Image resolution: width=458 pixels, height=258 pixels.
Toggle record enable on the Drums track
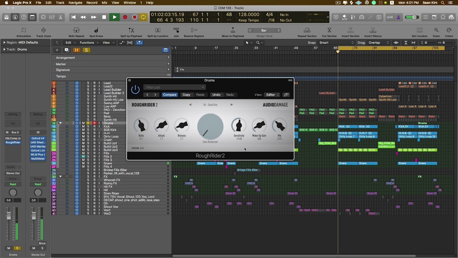click(94, 123)
